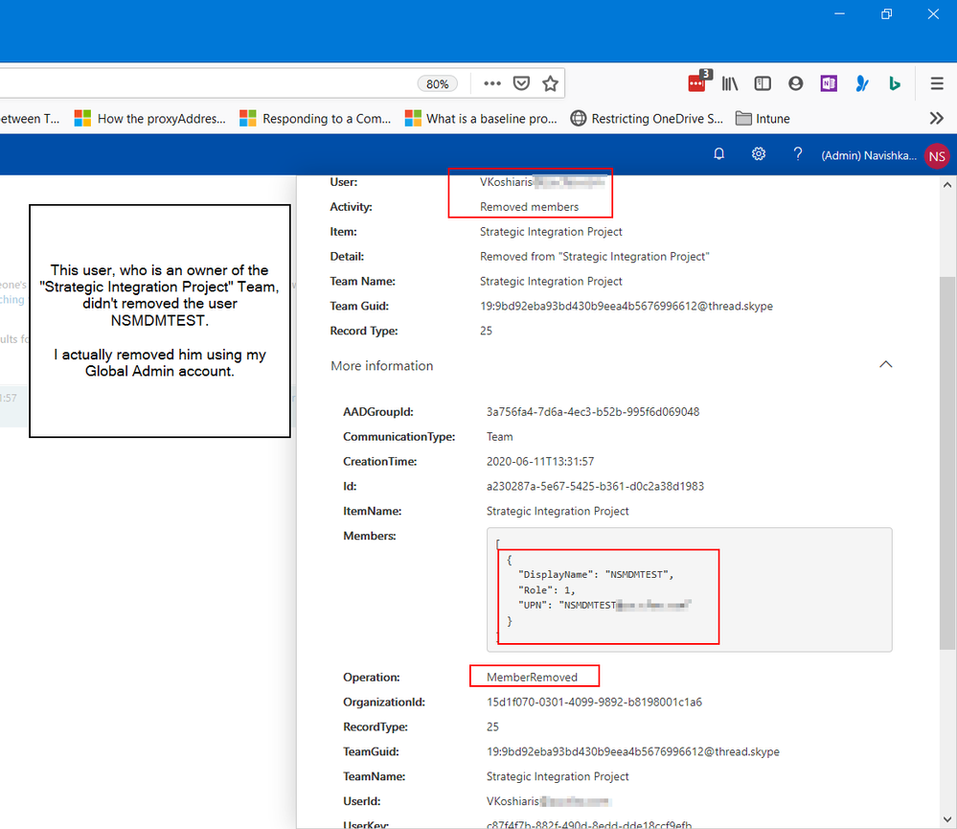Viewport: 957px width, 829px height.
Task: Click the scrollbar down arrow
Action: [947, 819]
